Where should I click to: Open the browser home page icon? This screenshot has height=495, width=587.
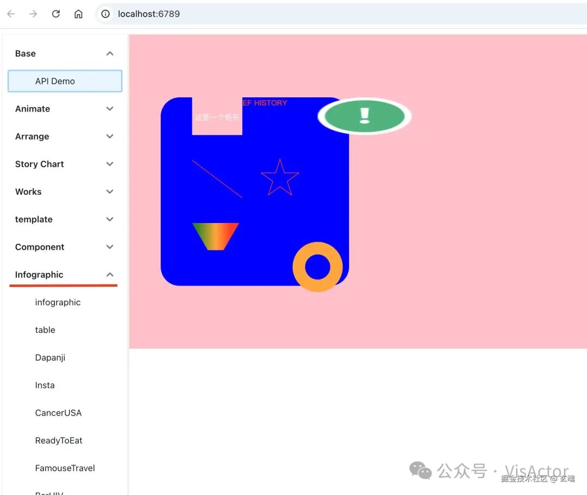pyautogui.click(x=78, y=14)
